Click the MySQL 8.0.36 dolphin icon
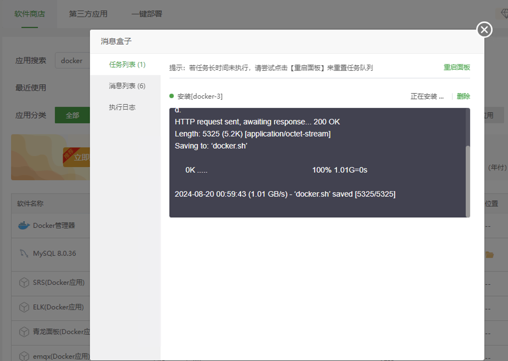Image resolution: width=508 pixels, height=361 pixels. click(24, 253)
